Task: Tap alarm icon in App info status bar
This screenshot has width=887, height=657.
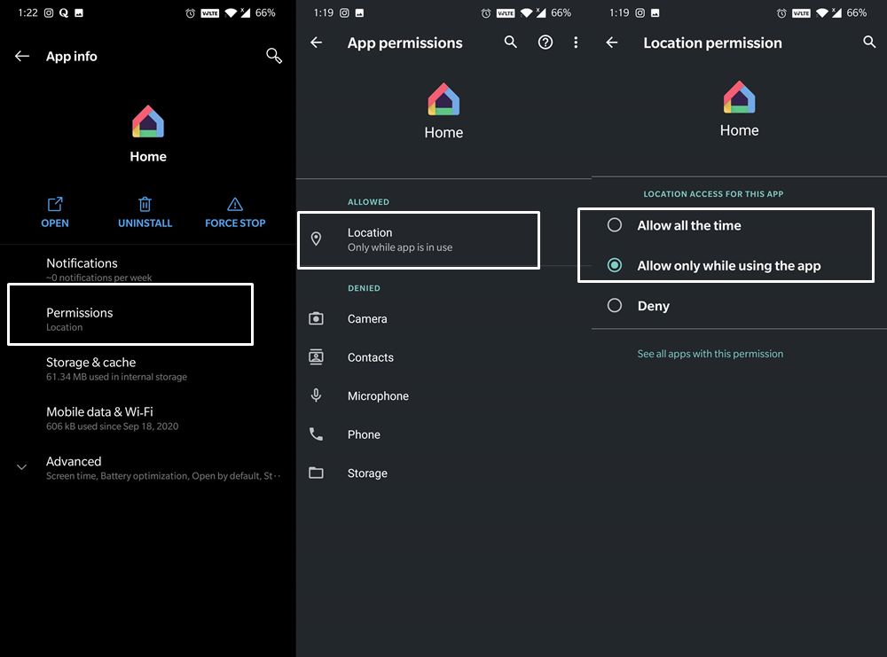Action: (x=191, y=13)
